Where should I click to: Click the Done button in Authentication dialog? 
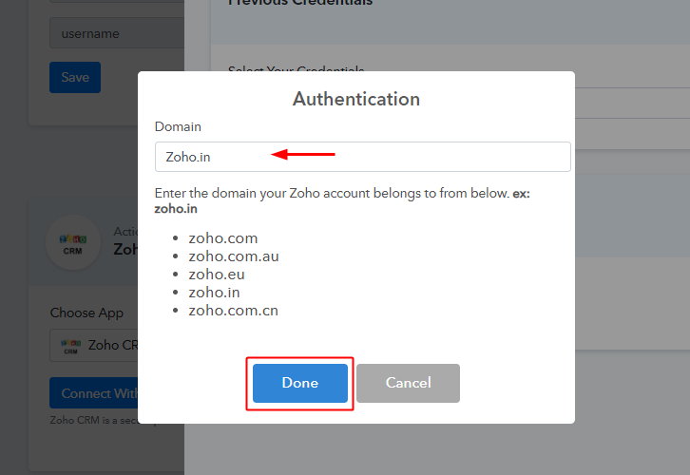pos(300,383)
